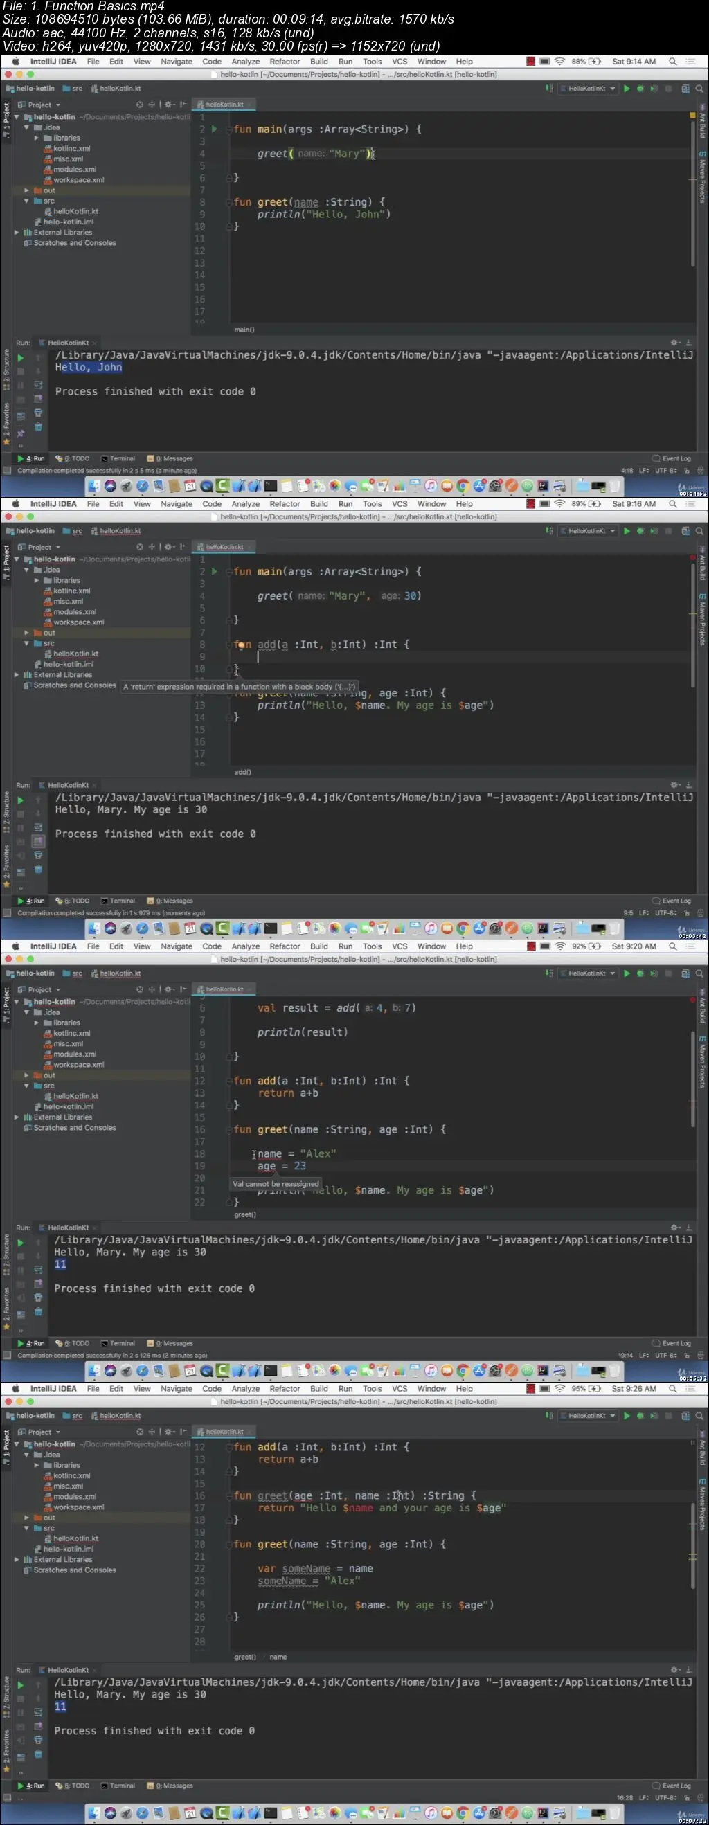Open the VCS menu in the 9:26 AM frame
The height and width of the screenshot is (1825, 709).
(x=400, y=1389)
